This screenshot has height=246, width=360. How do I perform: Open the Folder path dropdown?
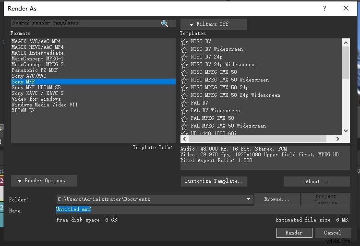248,199
